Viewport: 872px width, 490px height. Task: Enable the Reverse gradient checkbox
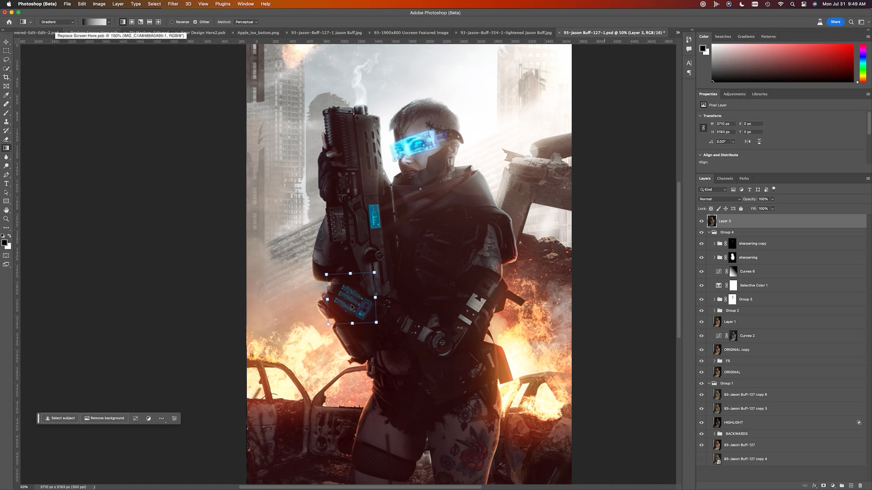(172, 22)
